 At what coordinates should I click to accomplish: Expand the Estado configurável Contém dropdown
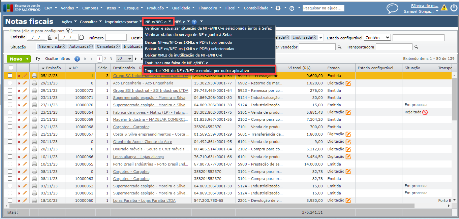pos(377,38)
